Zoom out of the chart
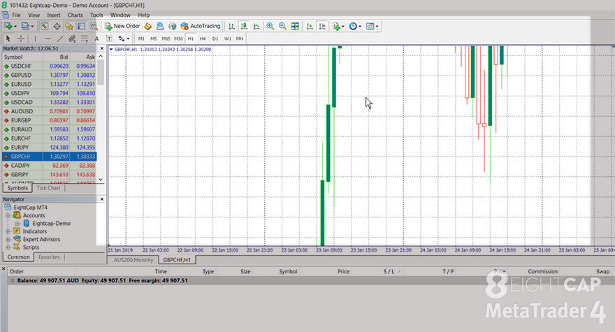 pos(282,27)
